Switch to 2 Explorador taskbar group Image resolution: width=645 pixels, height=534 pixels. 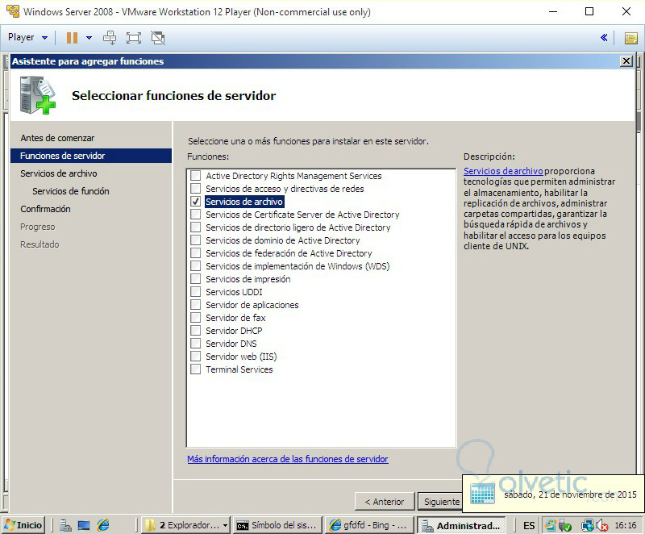pos(185,525)
